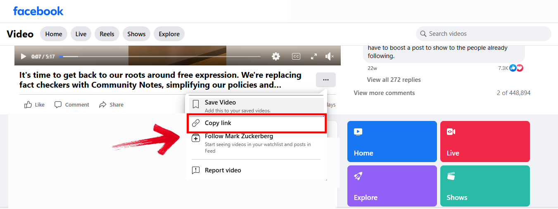Screen dimensions: 558x209
Task: Click the Save Video bookmark icon
Action: click(x=196, y=104)
